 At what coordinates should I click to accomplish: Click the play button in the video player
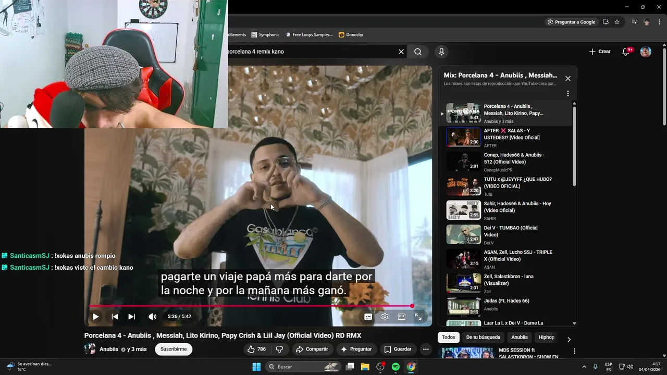[x=96, y=317]
